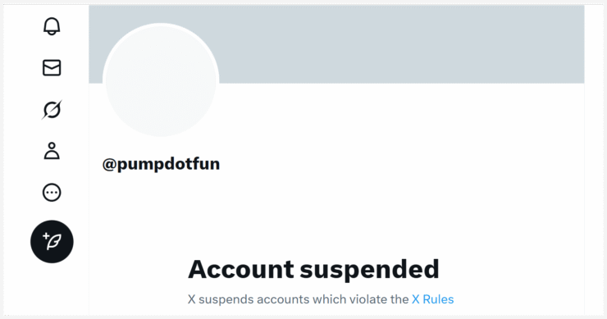Viewport: 607px width, 319px height.
Task: Go to Profile using the person icon
Action: pyautogui.click(x=52, y=151)
